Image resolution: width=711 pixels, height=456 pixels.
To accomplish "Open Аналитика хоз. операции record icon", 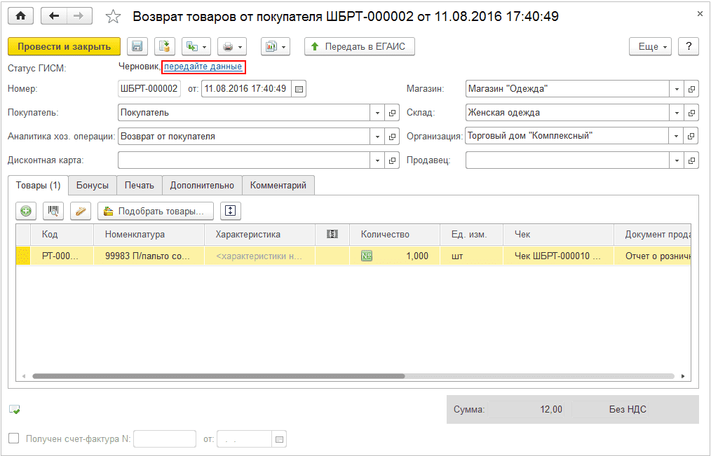I will [x=392, y=137].
